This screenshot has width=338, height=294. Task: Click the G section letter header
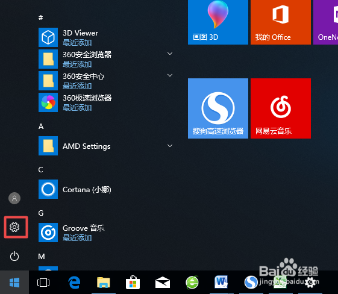click(x=41, y=213)
